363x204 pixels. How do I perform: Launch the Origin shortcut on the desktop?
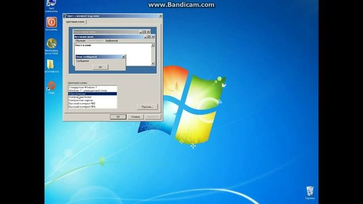[52, 87]
